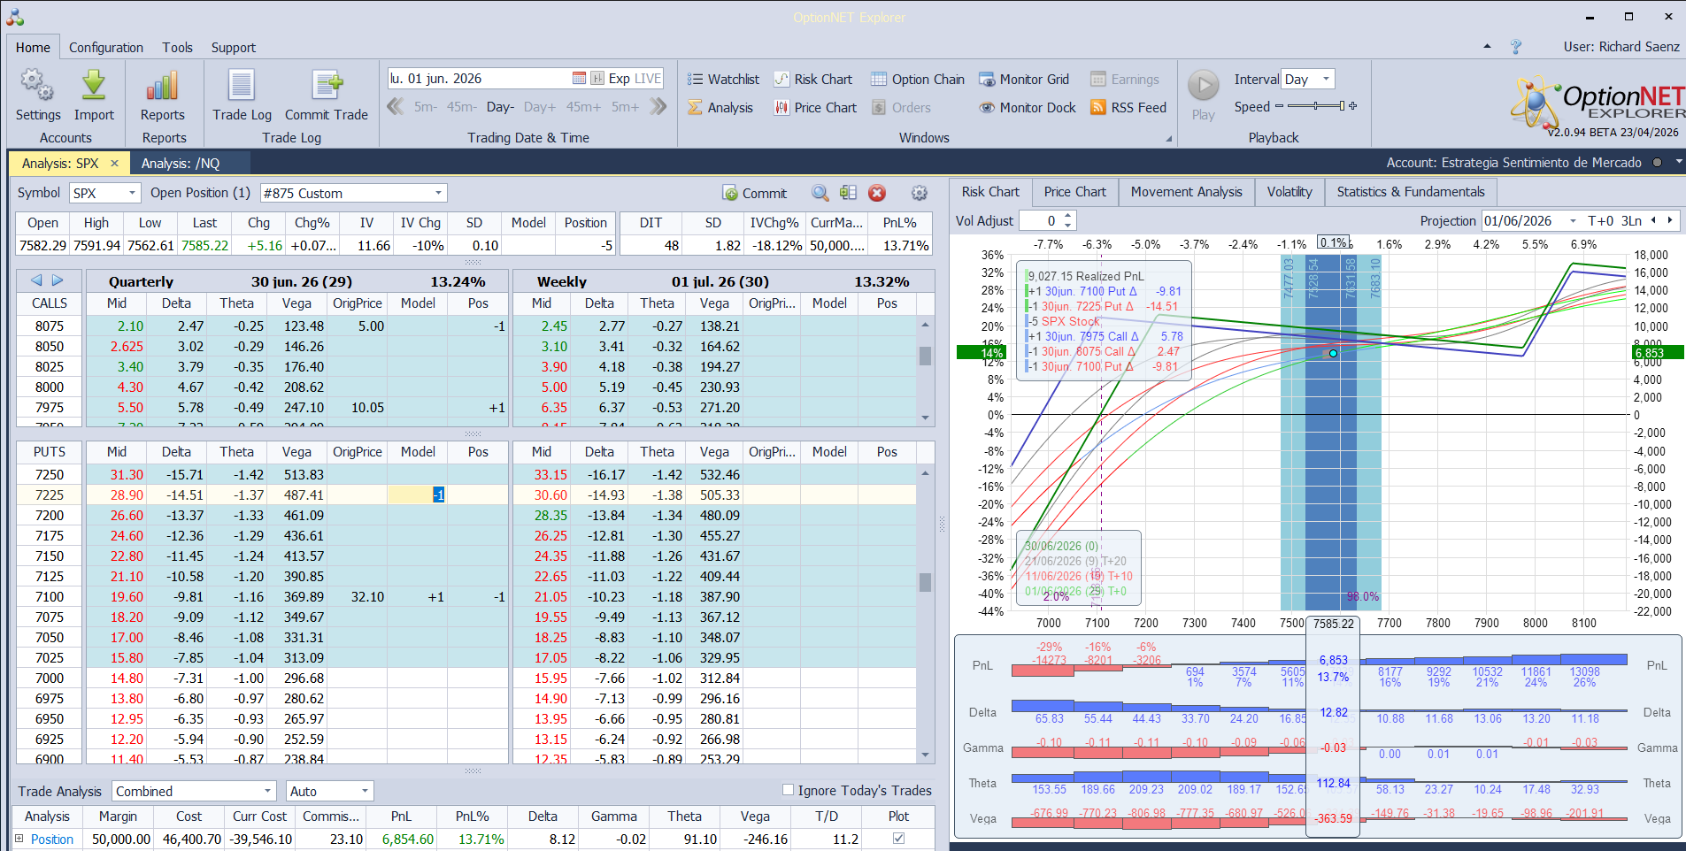The width and height of the screenshot is (1686, 851).
Task: Open the Projection date dropdown
Action: (1573, 220)
